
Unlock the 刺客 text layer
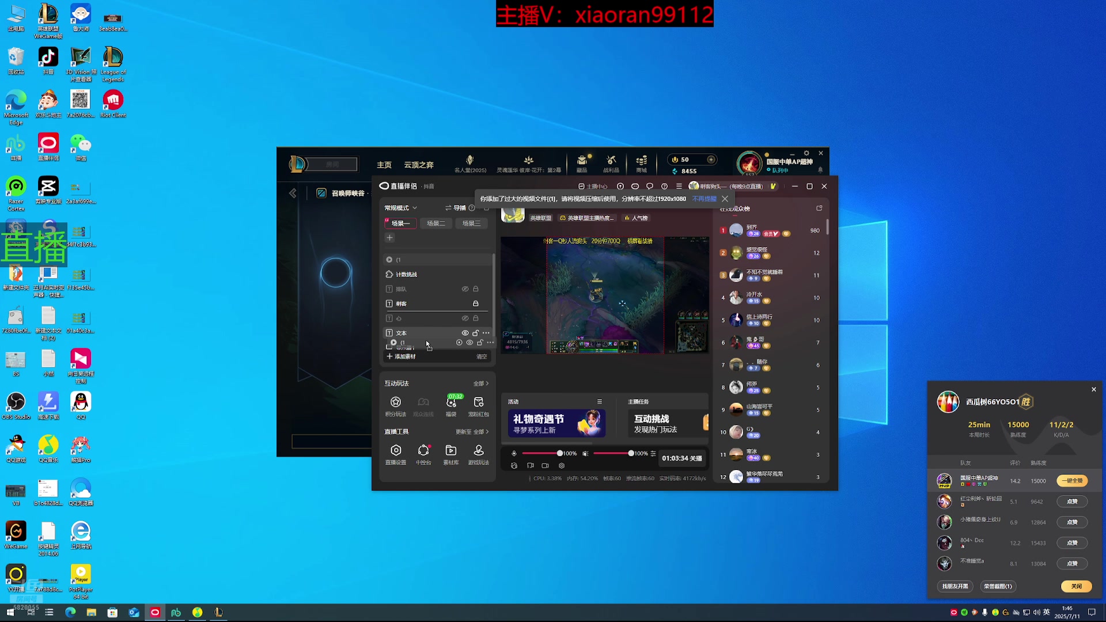[476, 304]
